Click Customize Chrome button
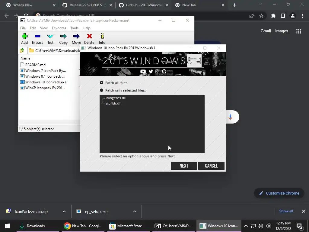 pyautogui.click(x=279, y=193)
